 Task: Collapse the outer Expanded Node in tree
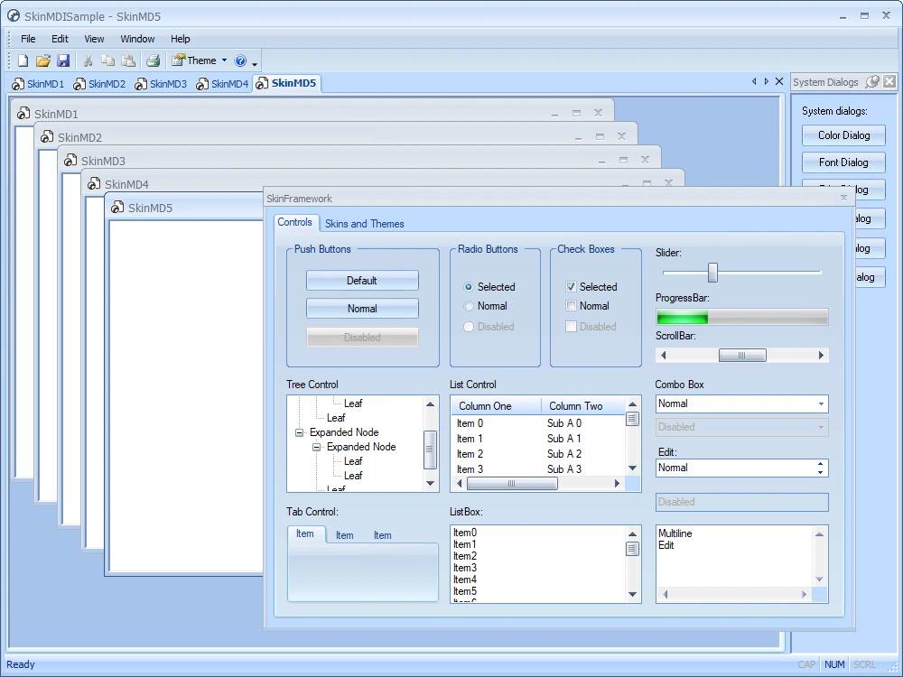300,432
